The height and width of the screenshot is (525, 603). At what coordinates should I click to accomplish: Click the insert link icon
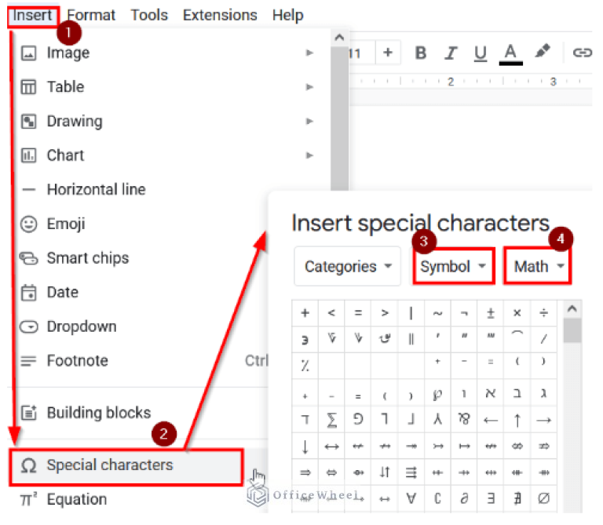(x=581, y=53)
